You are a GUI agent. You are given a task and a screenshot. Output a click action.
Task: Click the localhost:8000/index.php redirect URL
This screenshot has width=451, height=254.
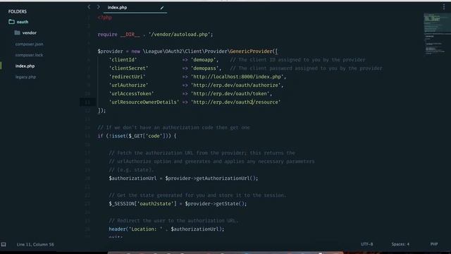click(237, 77)
